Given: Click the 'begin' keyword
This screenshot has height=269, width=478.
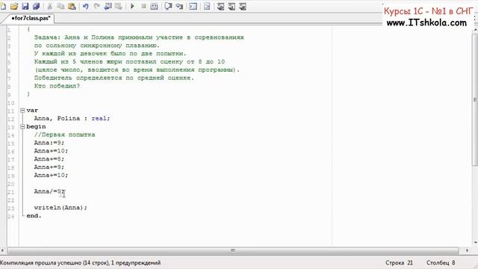Looking at the screenshot, I should 36,126.
